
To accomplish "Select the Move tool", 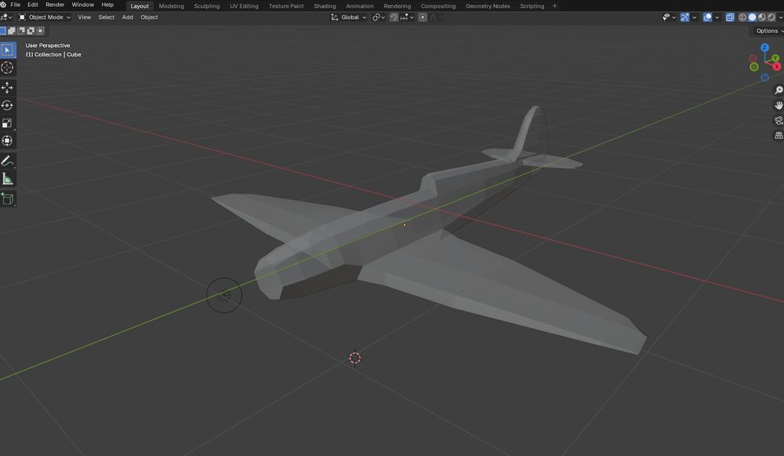I will click(7, 86).
